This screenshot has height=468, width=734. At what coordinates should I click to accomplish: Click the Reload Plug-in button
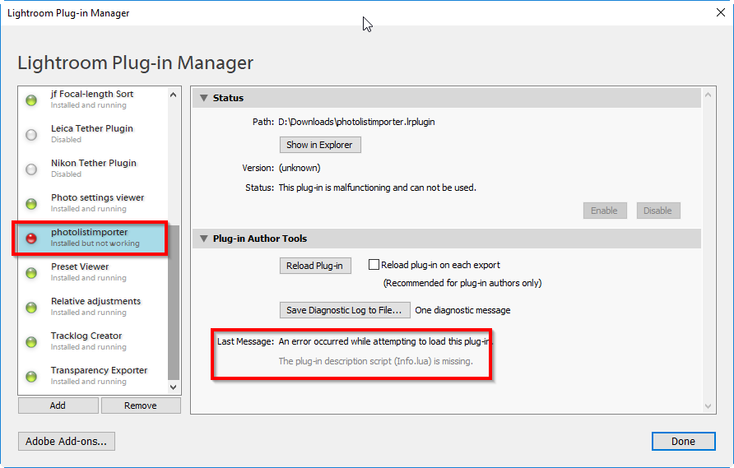[315, 266]
